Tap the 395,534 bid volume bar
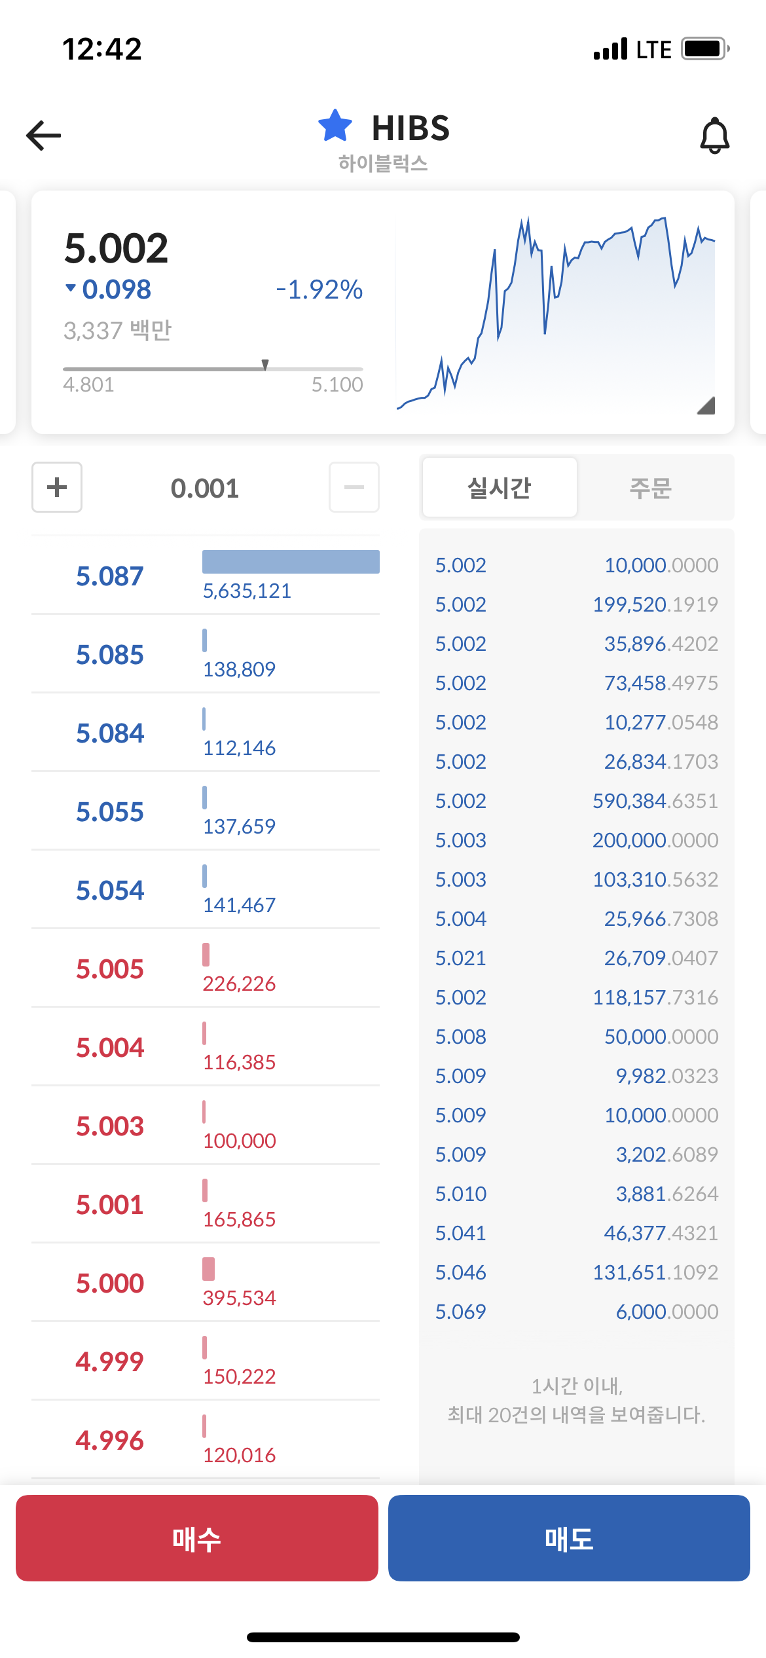The image size is (766, 1658). (x=208, y=1269)
